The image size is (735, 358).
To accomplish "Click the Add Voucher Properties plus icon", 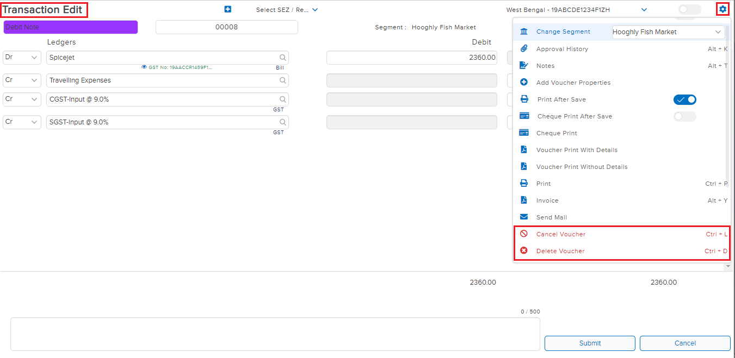I will coord(524,83).
